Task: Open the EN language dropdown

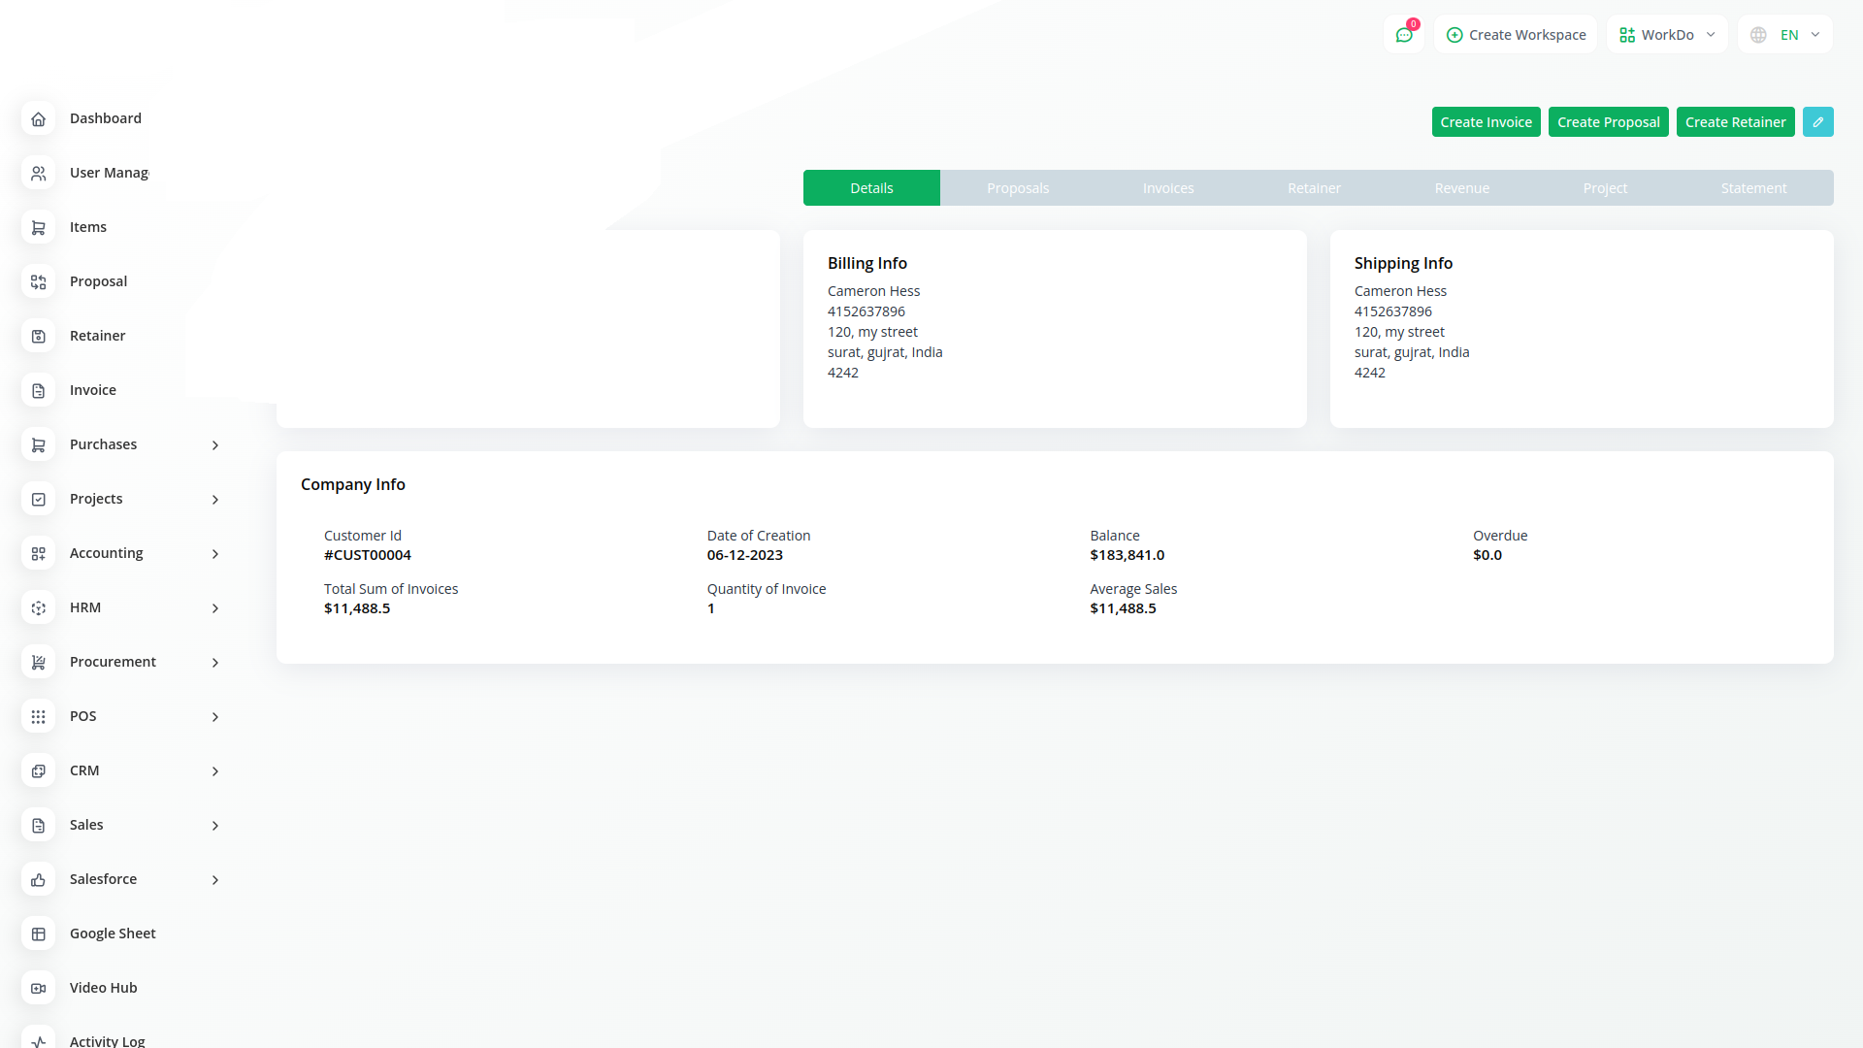Action: pyautogui.click(x=1785, y=35)
